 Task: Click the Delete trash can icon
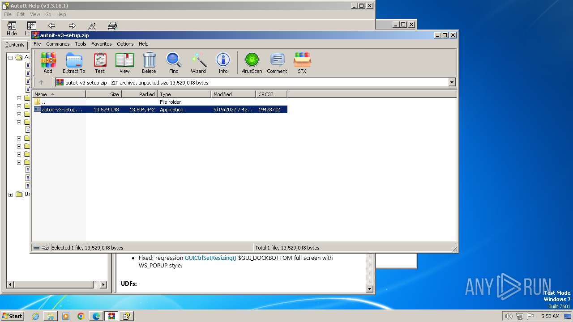tap(149, 63)
